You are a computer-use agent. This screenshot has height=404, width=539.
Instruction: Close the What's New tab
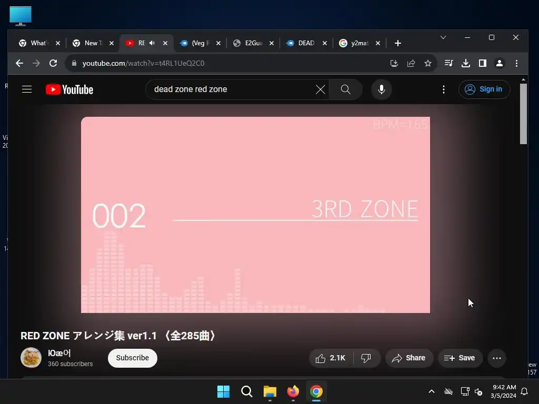(58, 43)
